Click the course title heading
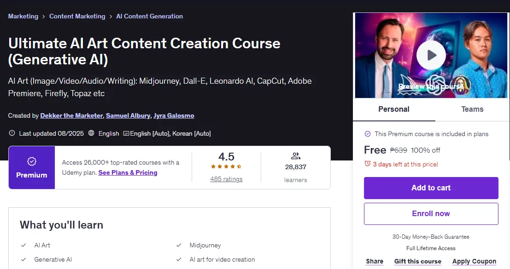 point(144,51)
